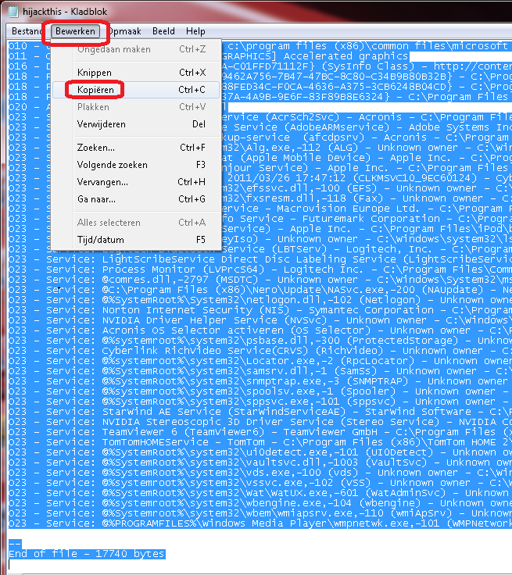
Task: Choose Volgende zoeken entry
Action: tap(136, 165)
